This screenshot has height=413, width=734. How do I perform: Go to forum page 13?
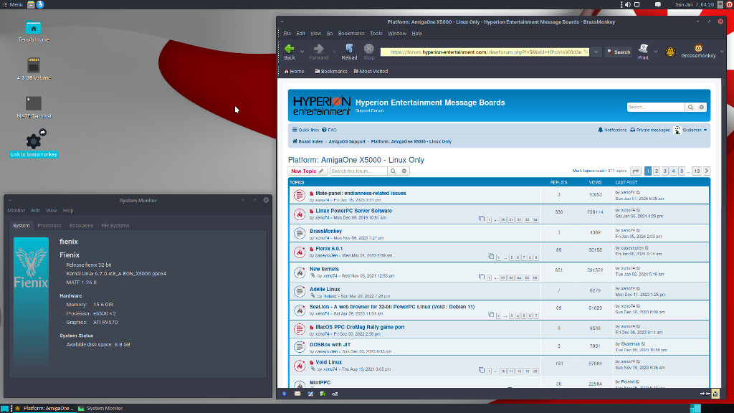click(697, 171)
